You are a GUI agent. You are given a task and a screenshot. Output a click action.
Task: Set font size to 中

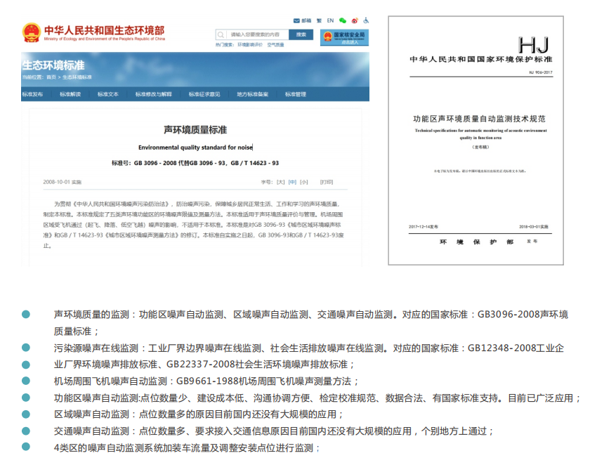[292, 182]
